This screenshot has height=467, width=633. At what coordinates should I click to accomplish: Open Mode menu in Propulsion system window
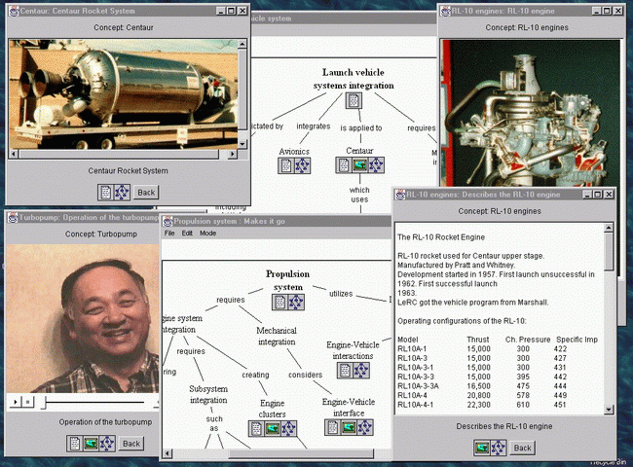coord(207,233)
